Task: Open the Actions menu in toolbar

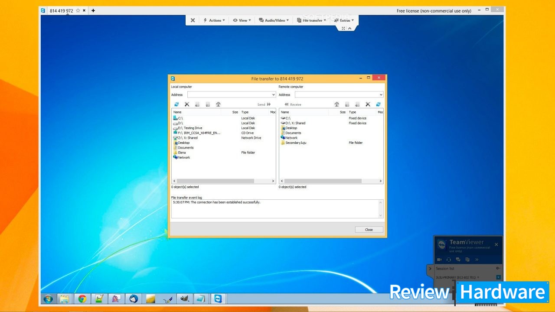Action: click(214, 20)
